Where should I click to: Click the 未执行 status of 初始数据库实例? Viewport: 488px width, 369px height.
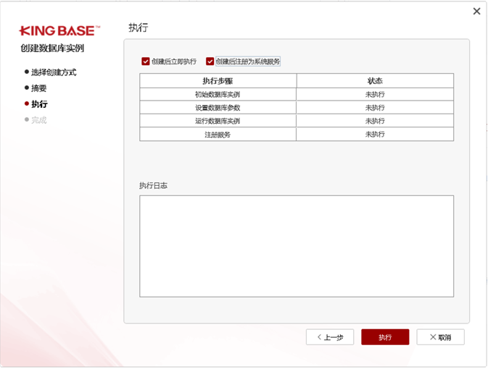[x=375, y=94]
